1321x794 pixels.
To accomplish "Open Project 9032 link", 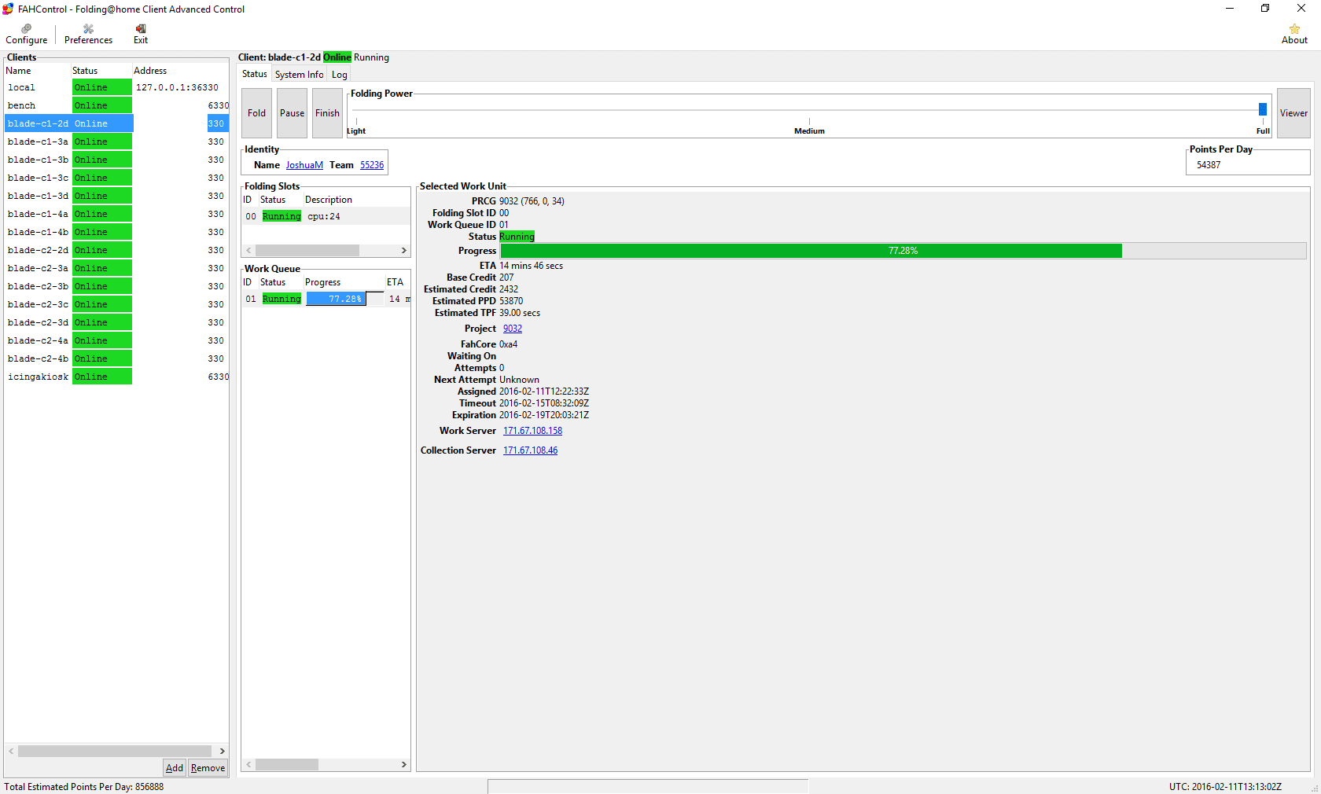I will 513,329.
